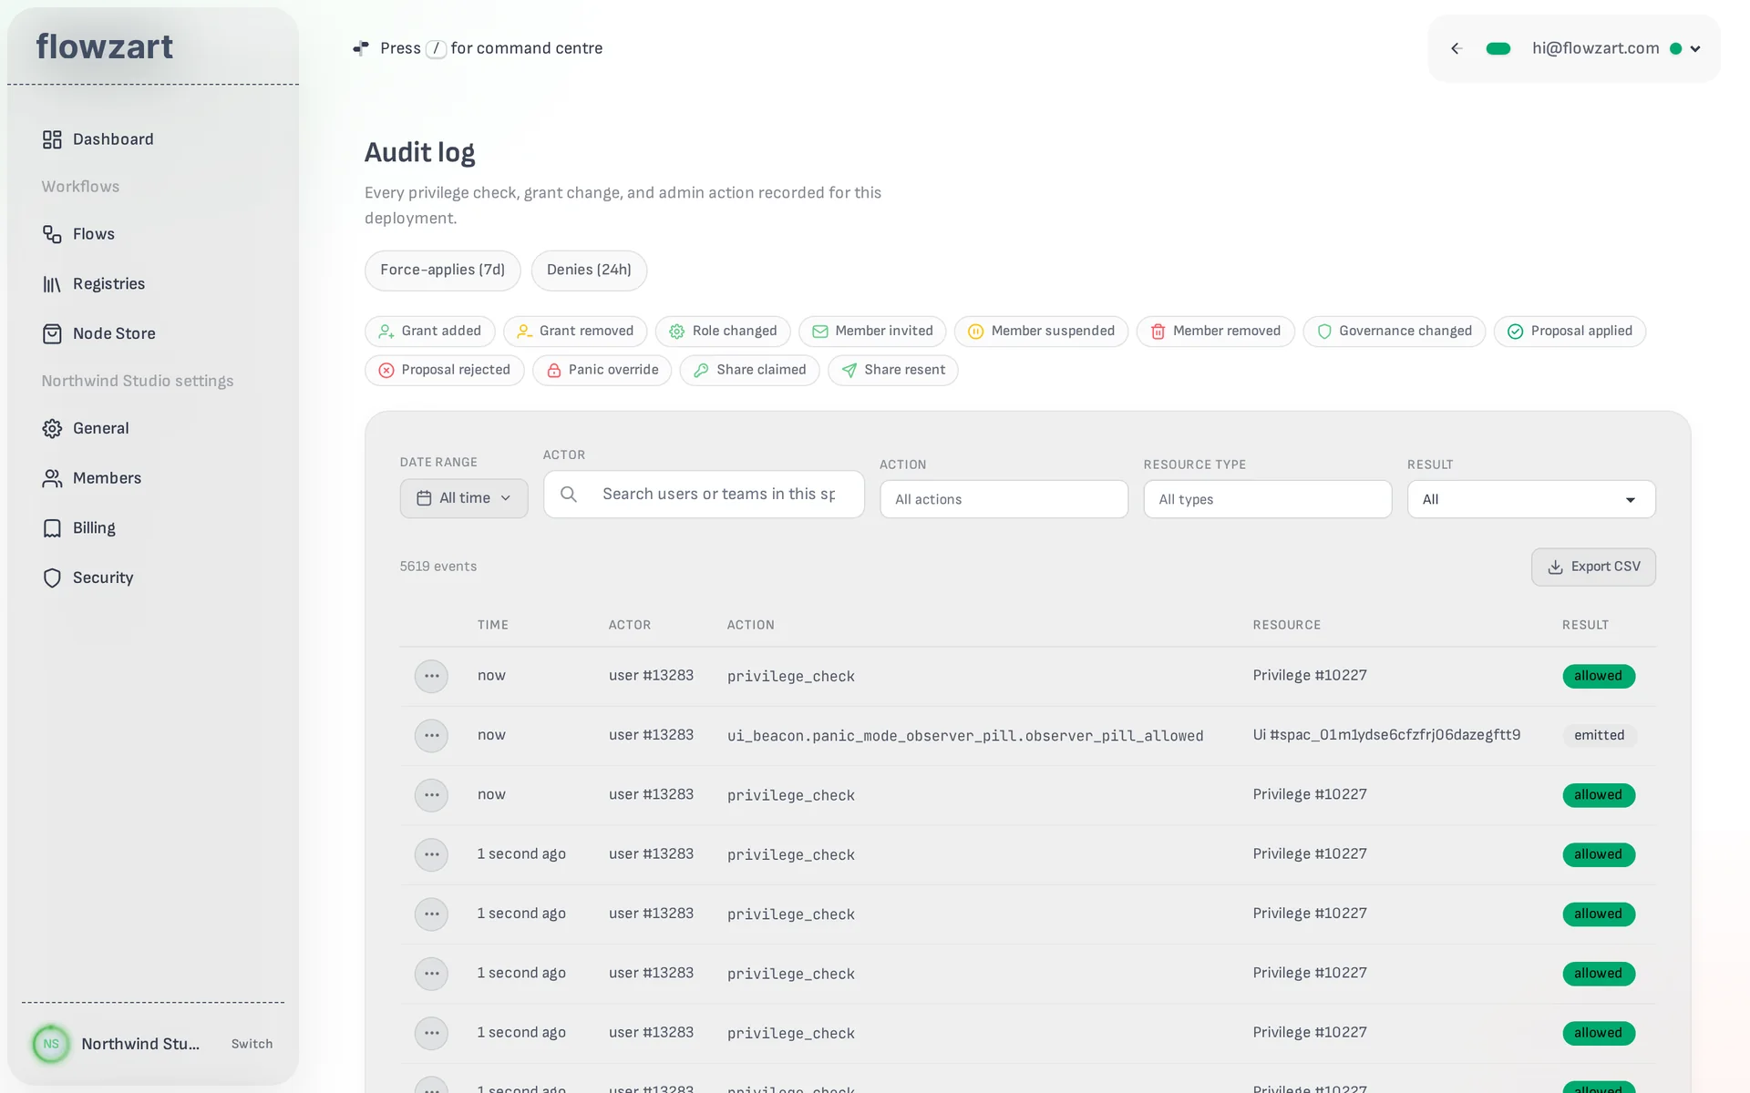Open the All time date range dropdown
Viewport: 1750px width, 1093px height.
(464, 498)
